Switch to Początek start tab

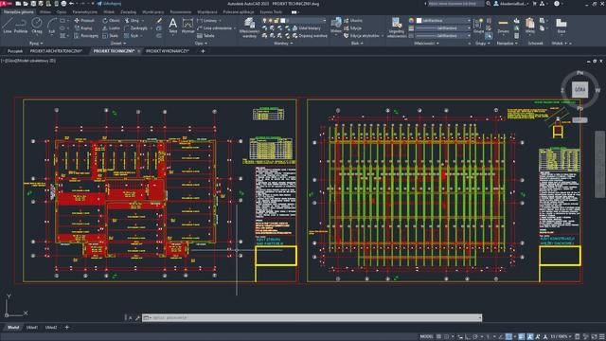(x=15, y=51)
